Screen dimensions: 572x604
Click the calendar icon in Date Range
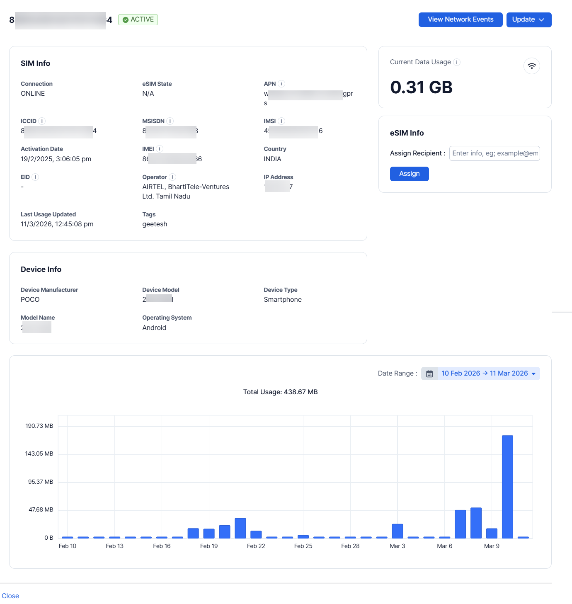(x=429, y=374)
